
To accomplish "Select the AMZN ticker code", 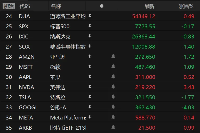I will [27, 57].
